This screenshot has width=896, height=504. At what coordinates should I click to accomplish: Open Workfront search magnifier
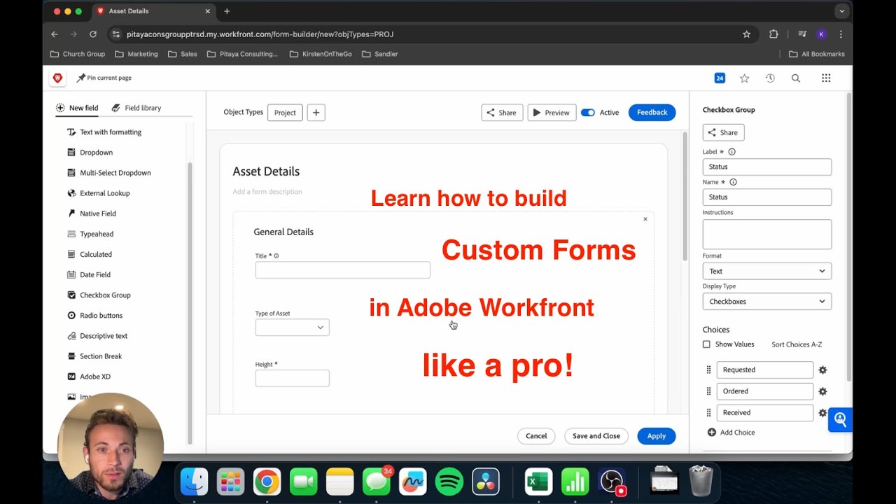pyautogui.click(x=796, y=78)
